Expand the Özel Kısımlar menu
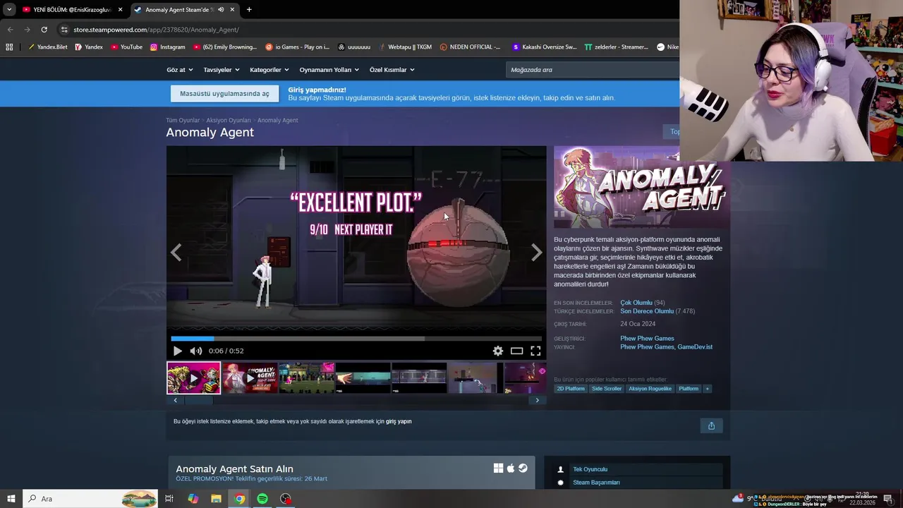The height and width of the screenshot is (508, 903). pos(392,70)
